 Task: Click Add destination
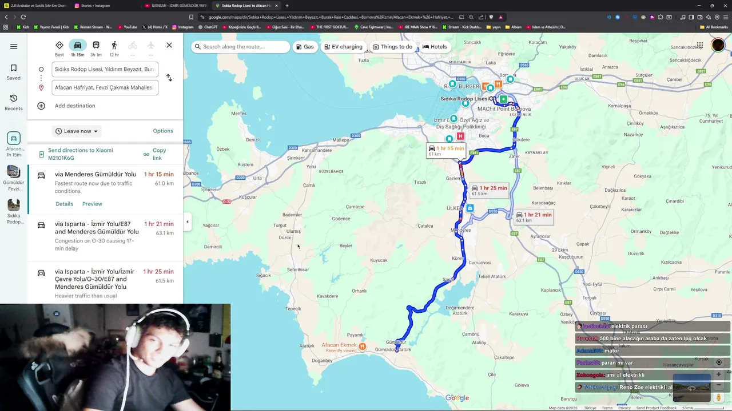coord(75,106)
